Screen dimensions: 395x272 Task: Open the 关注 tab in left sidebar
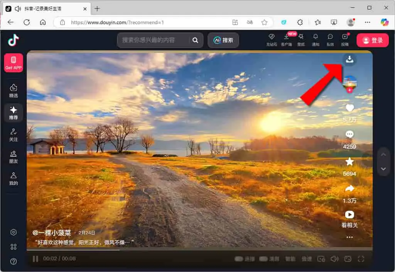click(x=14, y=135)
